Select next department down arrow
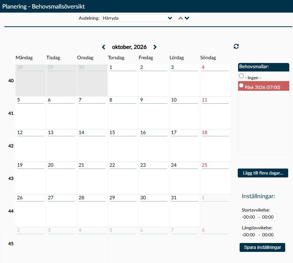293x263 pixels. point(187,18)
